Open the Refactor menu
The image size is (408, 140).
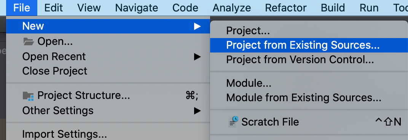(286, 8)
